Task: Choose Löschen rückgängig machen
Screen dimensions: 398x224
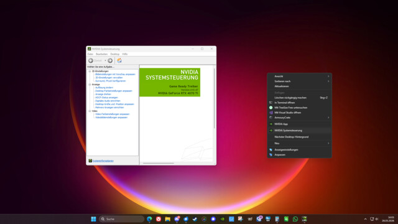Action: [300, 98]
